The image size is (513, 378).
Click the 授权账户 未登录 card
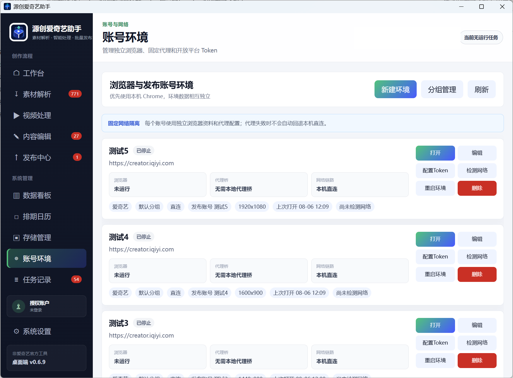(x=47, y=306)
